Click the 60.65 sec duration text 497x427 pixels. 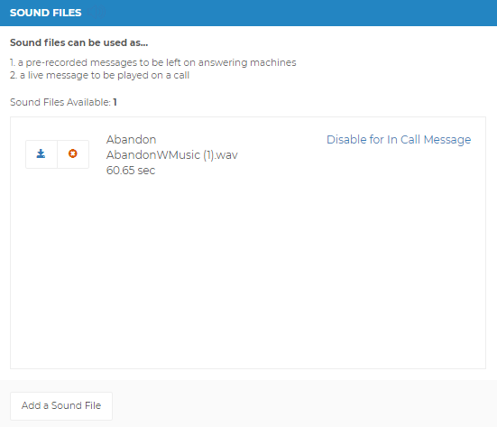pos(131,171)
